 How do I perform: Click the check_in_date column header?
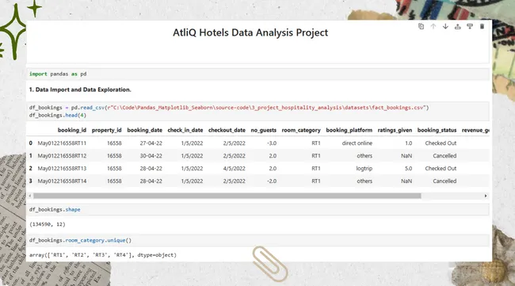coord(185,130)
